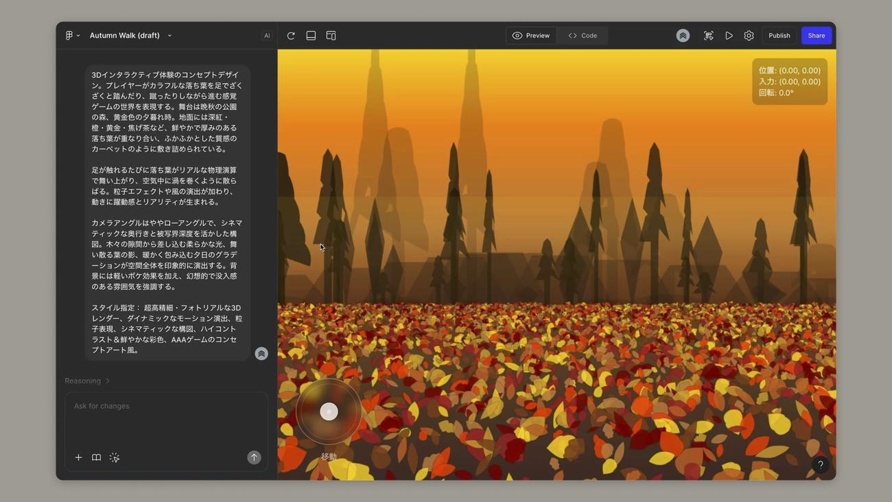The height and width of the screenshot is (502, 892).
Task: Switch to the Code tab
Action: click(x=583, y=36)
